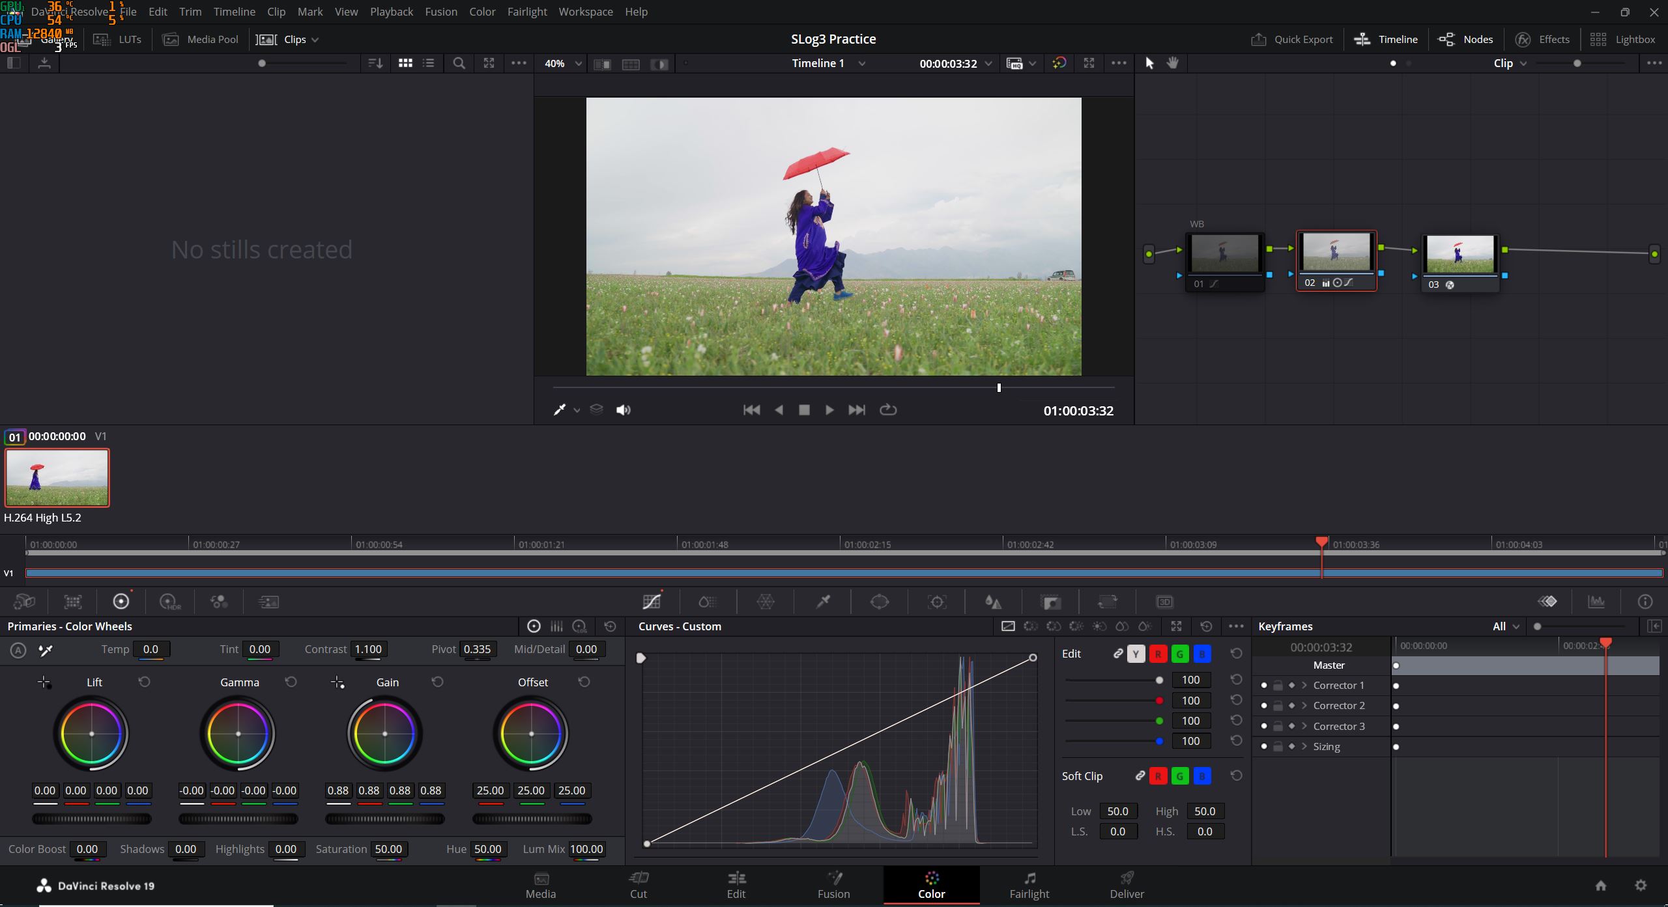Open the viewer zoom 40% dropdown
The width and height of the screenshot is (1668, 907).
562,64
